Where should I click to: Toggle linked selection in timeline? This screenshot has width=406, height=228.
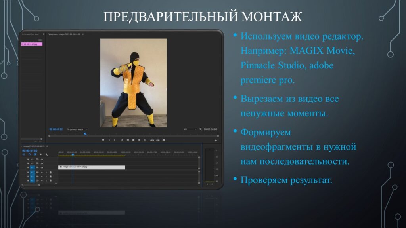(35, 154)
